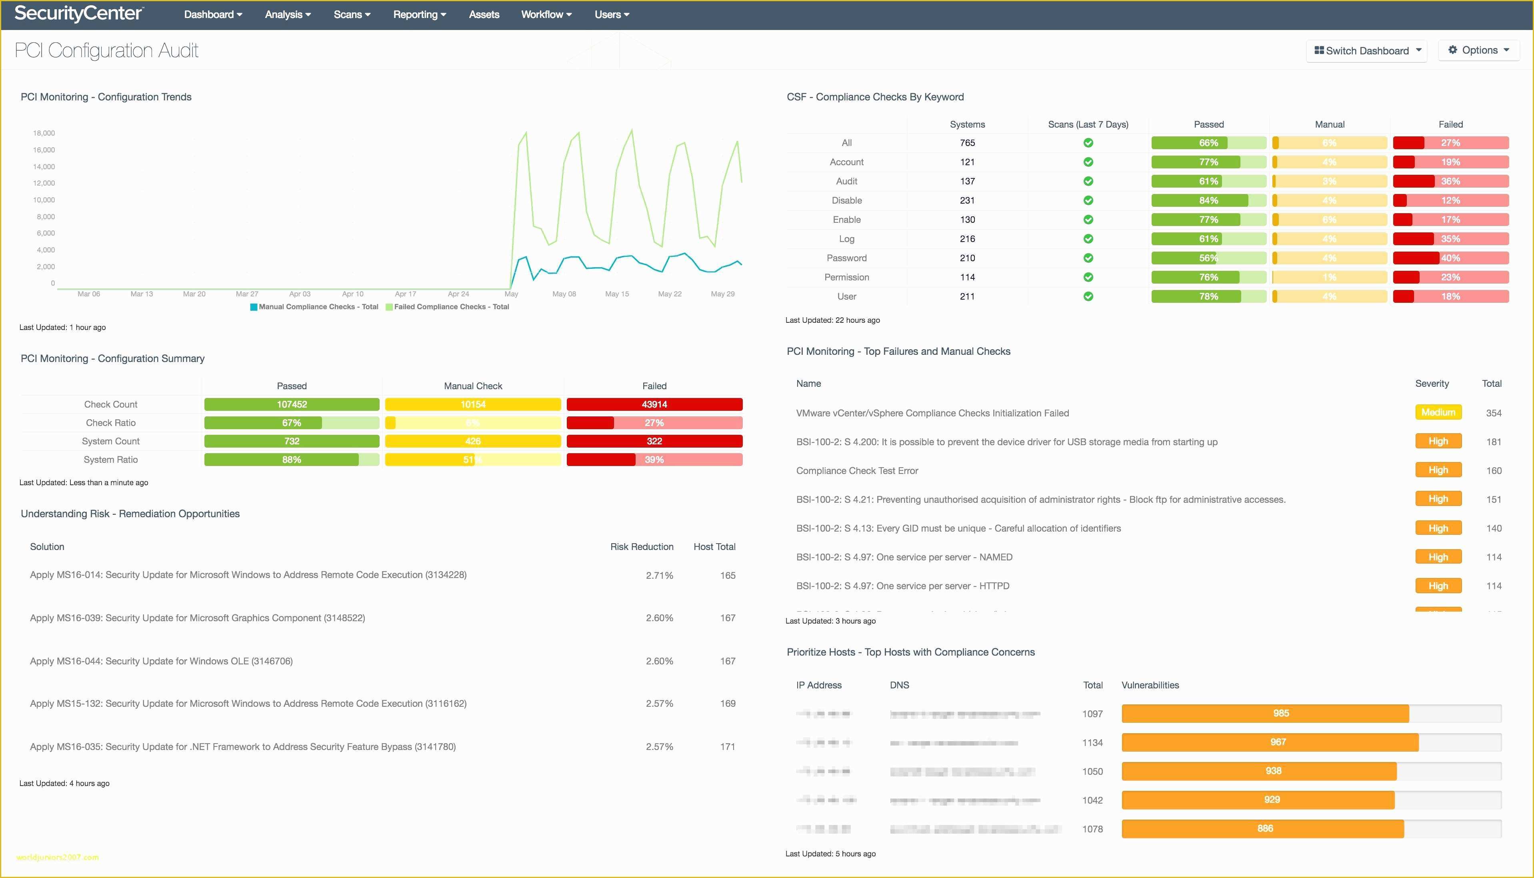This screenshot has height=878, width=1534.
Task: Click the green scan checkmark in Permission row
Action: coord(1088,277)
